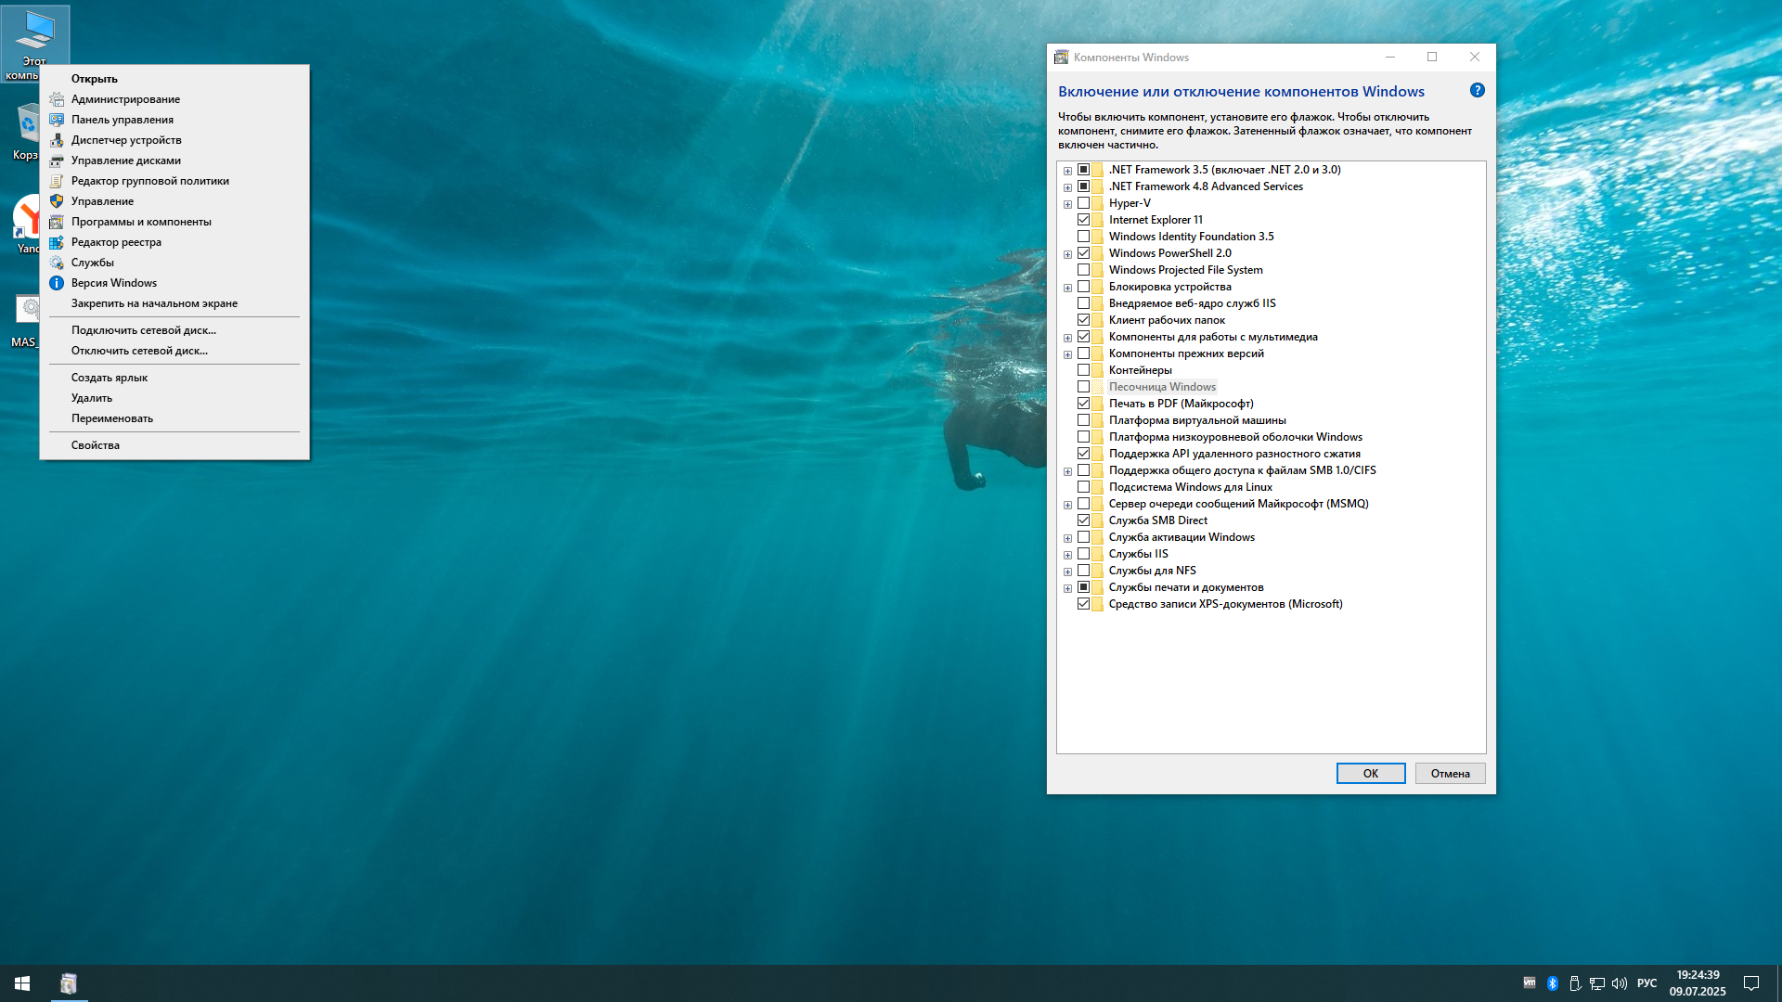Image resolution: width=1782 pixels, height=1002 pixels.
Task: Open the Start menu Windows logo
Action: coord(22,983)
